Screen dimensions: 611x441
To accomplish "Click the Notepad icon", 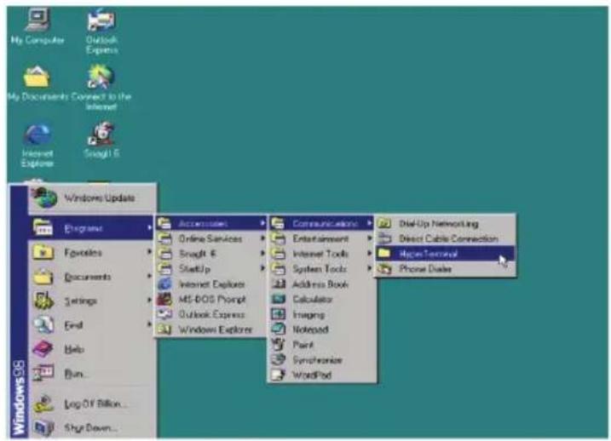I will [x=279, y=329].
